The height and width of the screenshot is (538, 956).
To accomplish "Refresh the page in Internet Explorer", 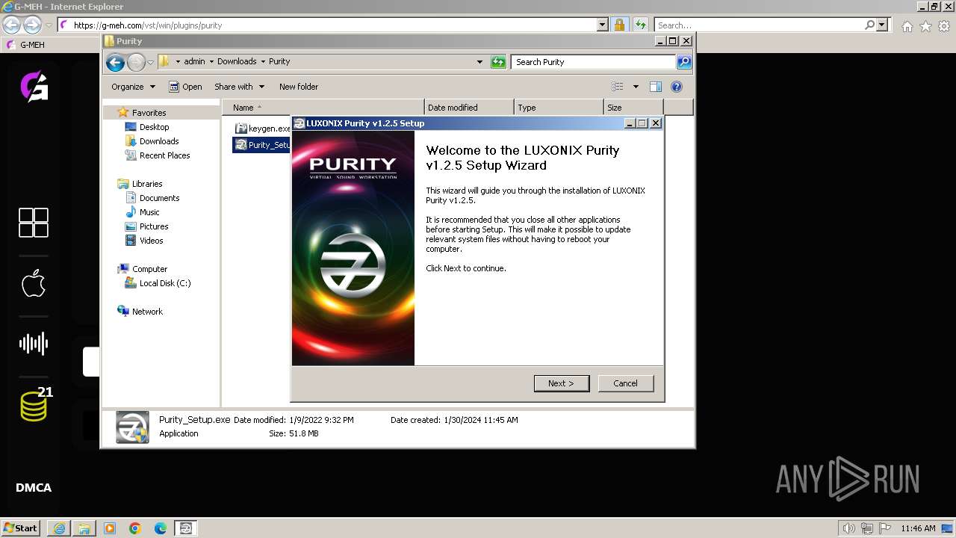I will click(641, 25).
